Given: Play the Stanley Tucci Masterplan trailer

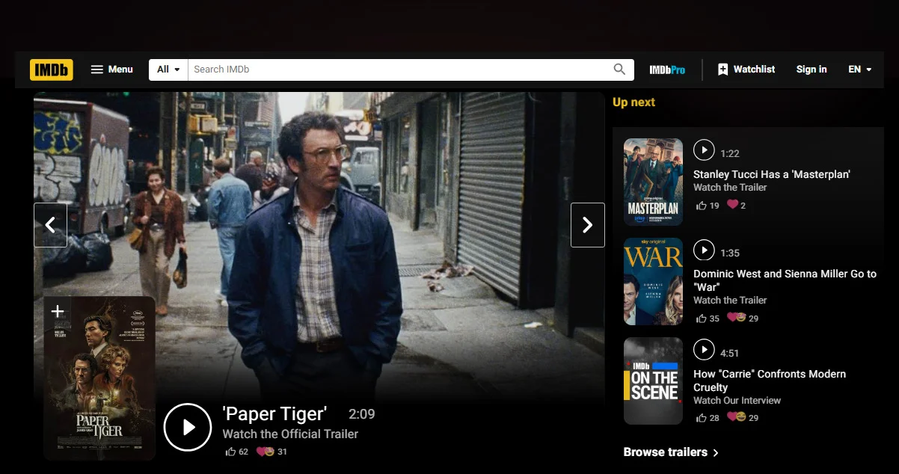Looking at the screenshot, I should click(704, 150).
